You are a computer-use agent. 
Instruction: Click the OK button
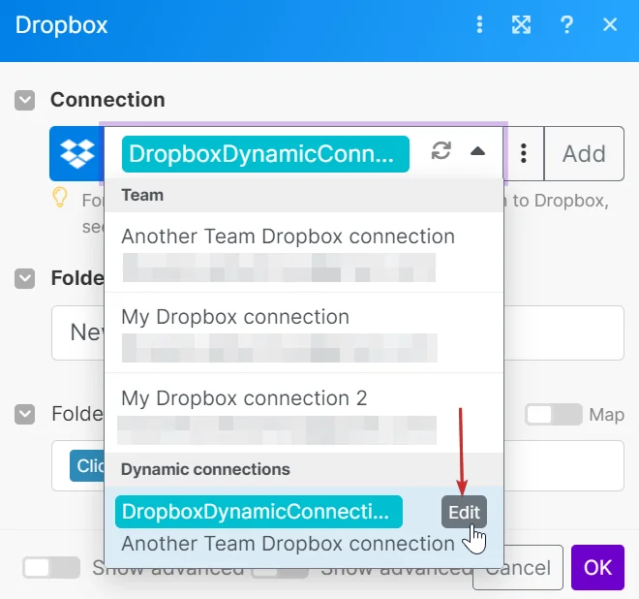click(x=597, y=567)
